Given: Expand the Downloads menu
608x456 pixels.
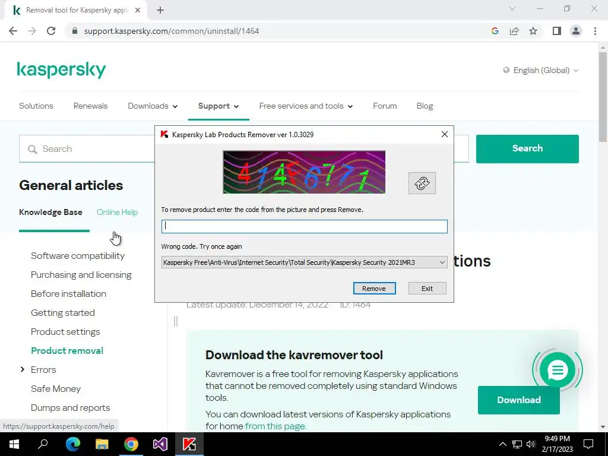Looking at the screenshot, I should tap(153, 106).
